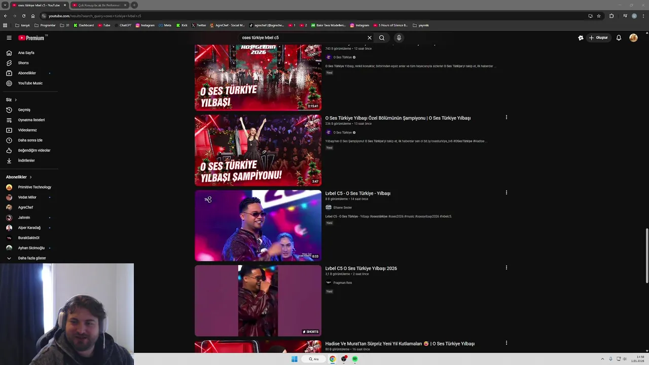Switch to 'Çok Konuşulacak Bir Performans' tab
This screenshot has height=365, width=649.
click(99, 5)
